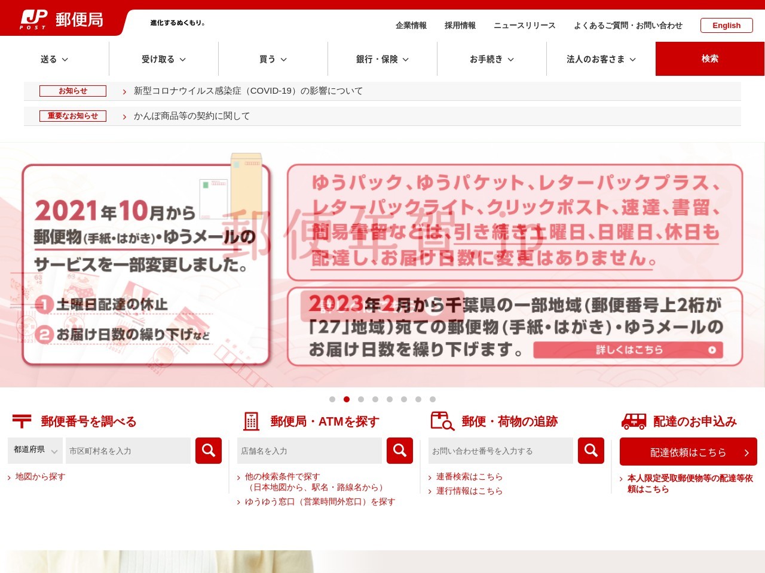This screenshot has height=573, width=765.
Task: Click the 進化するぬくもり。 tagline
Action: click(x=178, y=23)
